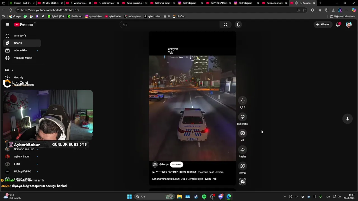The height and width of the screenshot is (201, 358).
Task: Open browser history clock icon
Action: (327, 10)
